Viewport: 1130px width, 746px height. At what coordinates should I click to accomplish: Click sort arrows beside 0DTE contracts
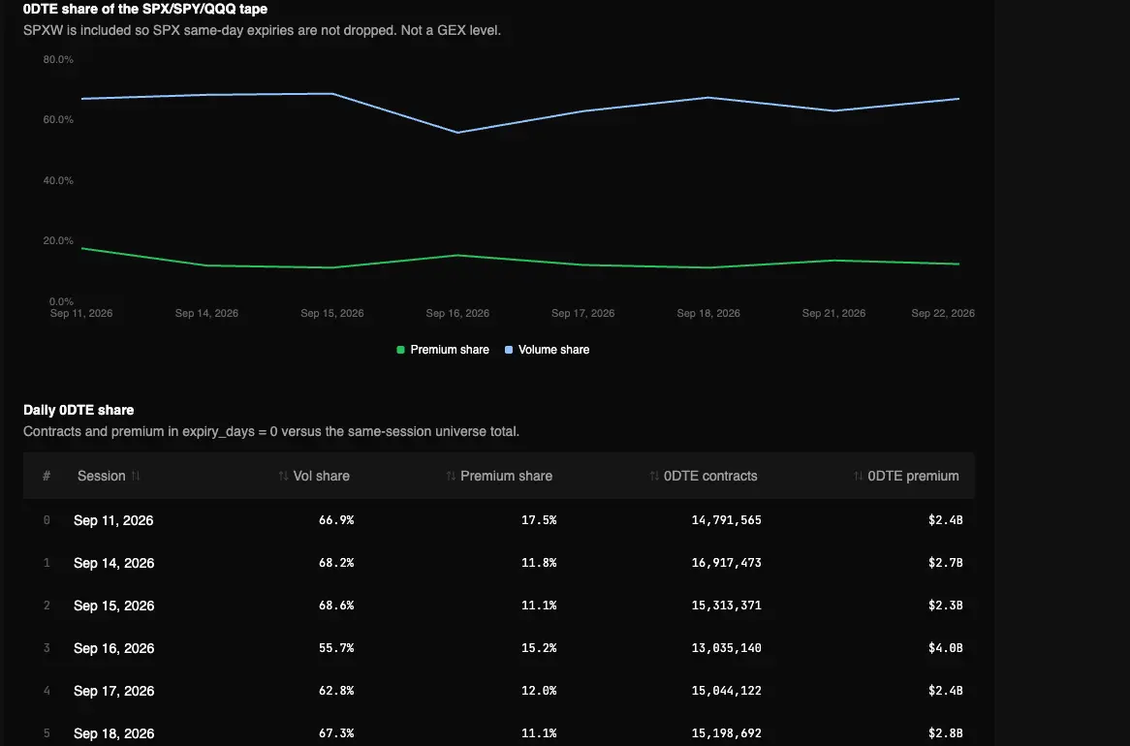coord(653,476)
